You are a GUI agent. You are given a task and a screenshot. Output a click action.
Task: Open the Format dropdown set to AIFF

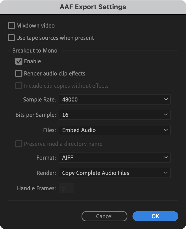point(114,158)
